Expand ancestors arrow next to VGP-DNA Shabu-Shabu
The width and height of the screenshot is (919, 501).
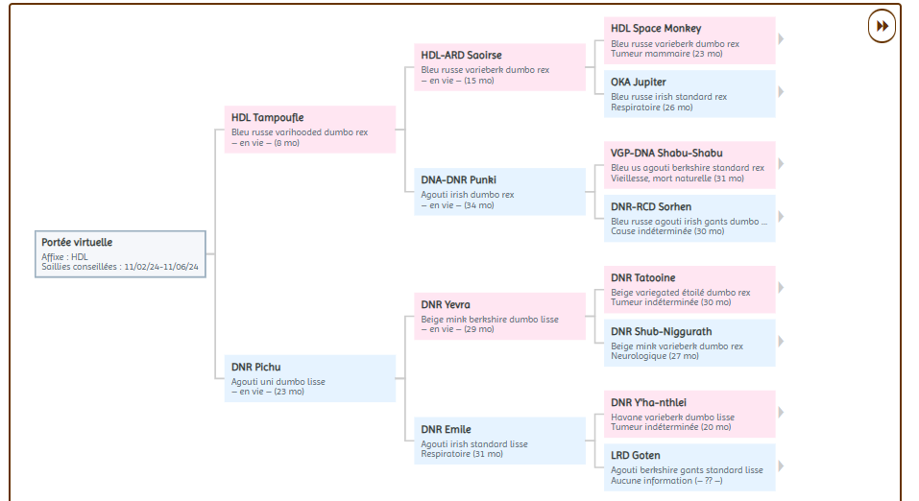pos(781,165)
